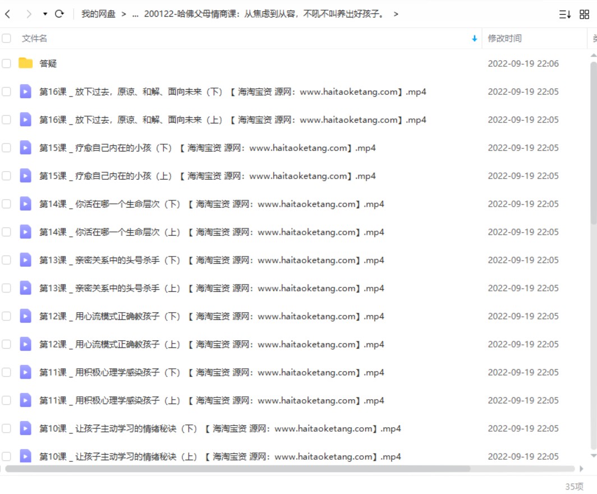Screen dimensions: 597x494
Task: Tick checkbox for 答疑 folder
Action: coord(7,63)
